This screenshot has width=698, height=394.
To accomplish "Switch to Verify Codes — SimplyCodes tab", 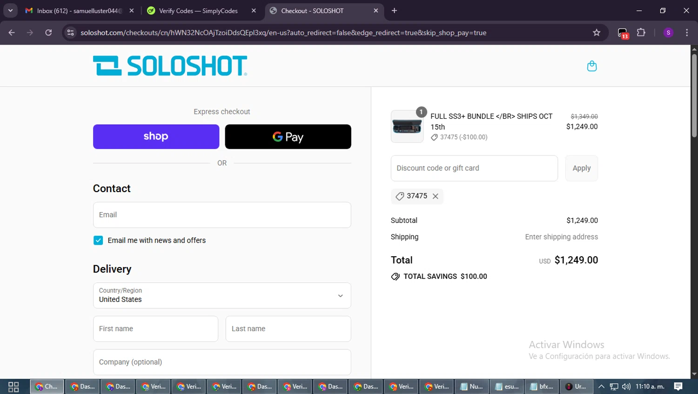I will click(x=201, y=10).
